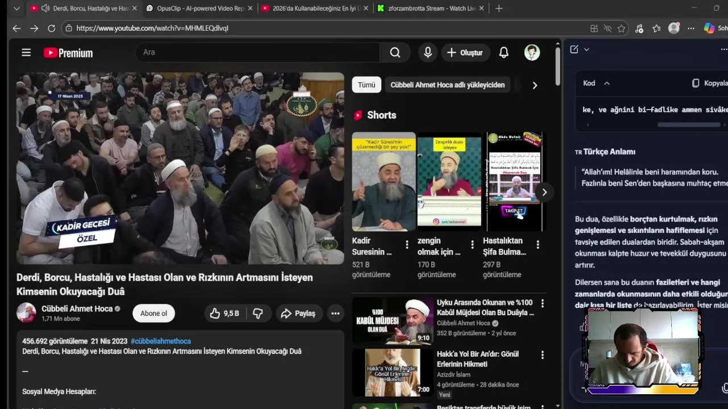The image size is (728, 409).
Task: Go to YouTube Premium home logo
Action: (x=68, y=53)
